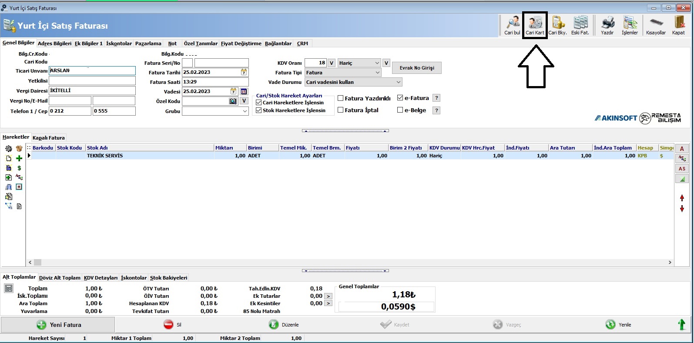Viewport: 694px width, 343px height.
Task: Click the hand-holding-document icon
Action: tap(9, 196)
